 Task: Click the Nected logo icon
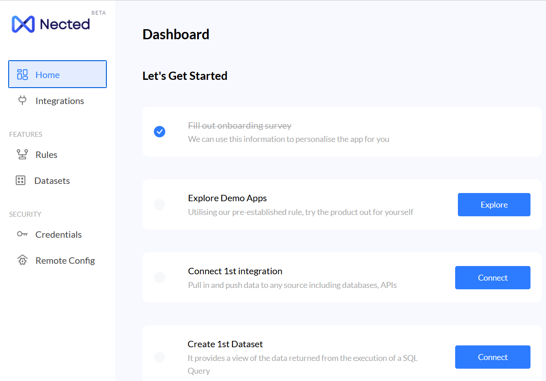[23, 24]
